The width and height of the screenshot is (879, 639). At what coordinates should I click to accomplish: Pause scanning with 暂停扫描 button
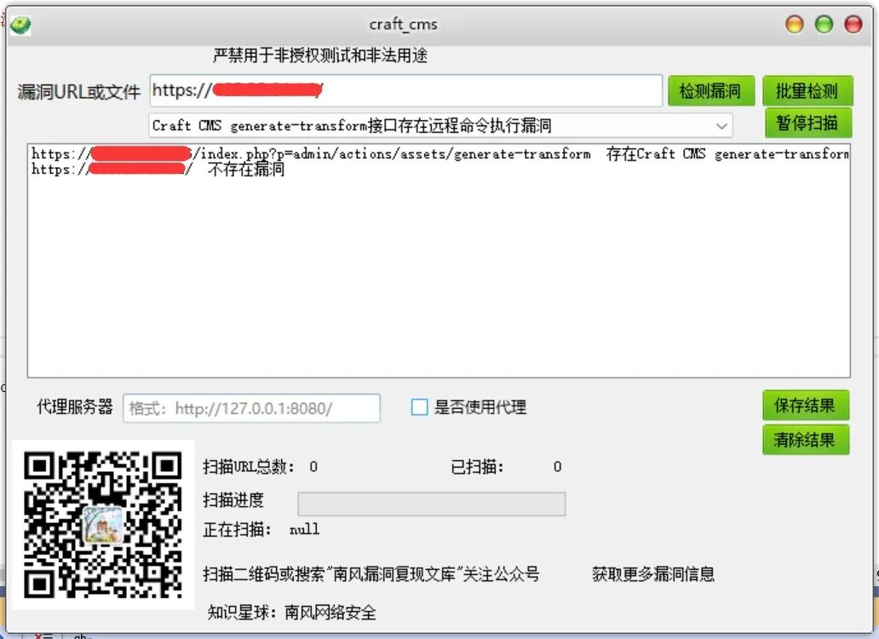point(807,123)
